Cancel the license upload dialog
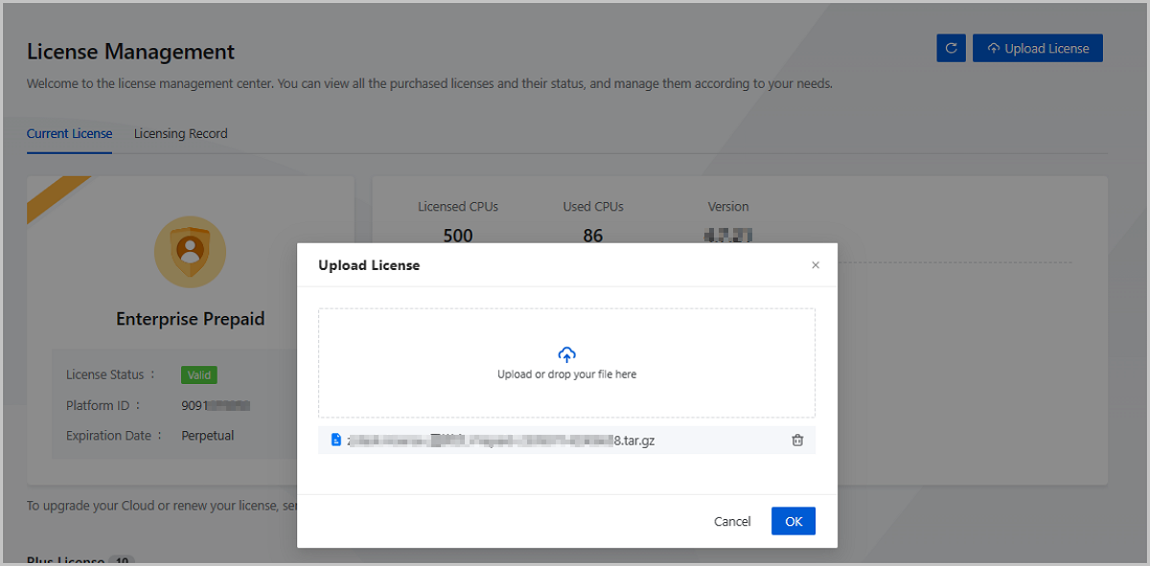The image size is (1150, 566). tap(732, 521)
